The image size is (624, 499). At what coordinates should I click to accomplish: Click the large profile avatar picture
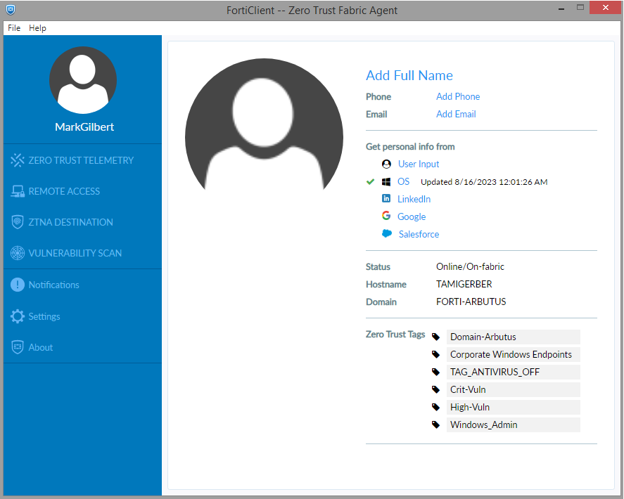264,127
